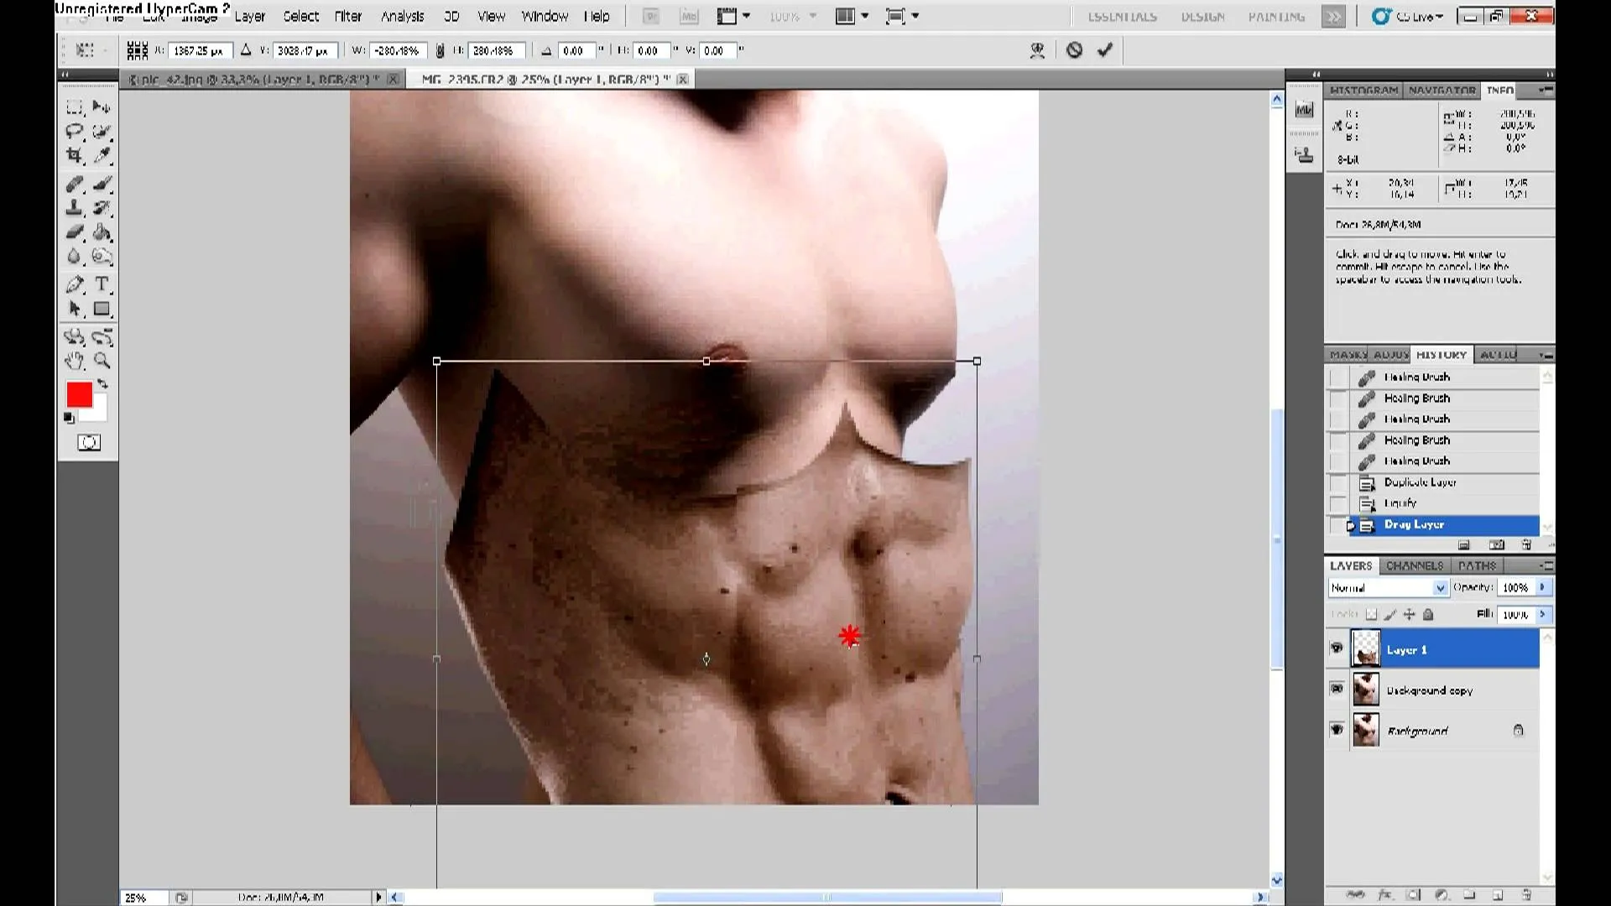Hide the Background layer
This screenshot has height=906, width=1611.
point(1337,729)
